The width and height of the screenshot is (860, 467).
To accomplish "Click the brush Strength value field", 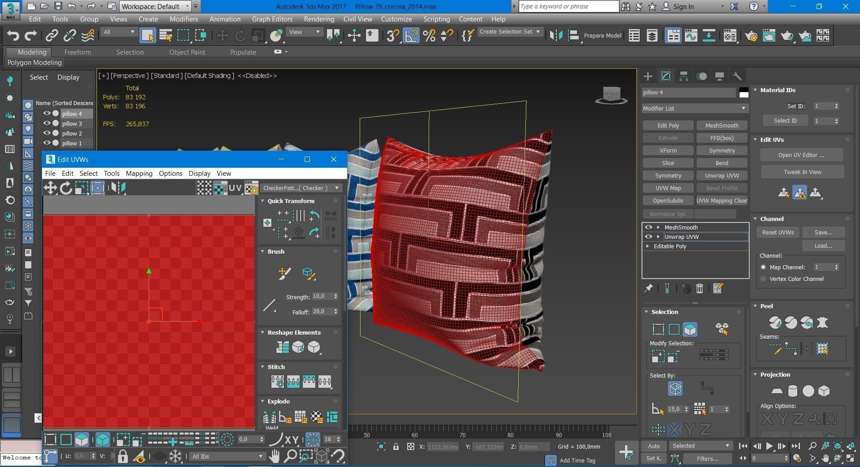I will click(322, 297).
